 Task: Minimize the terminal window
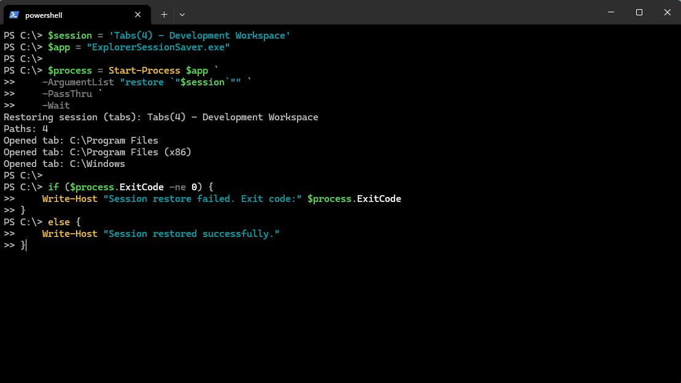coord(611,12)
